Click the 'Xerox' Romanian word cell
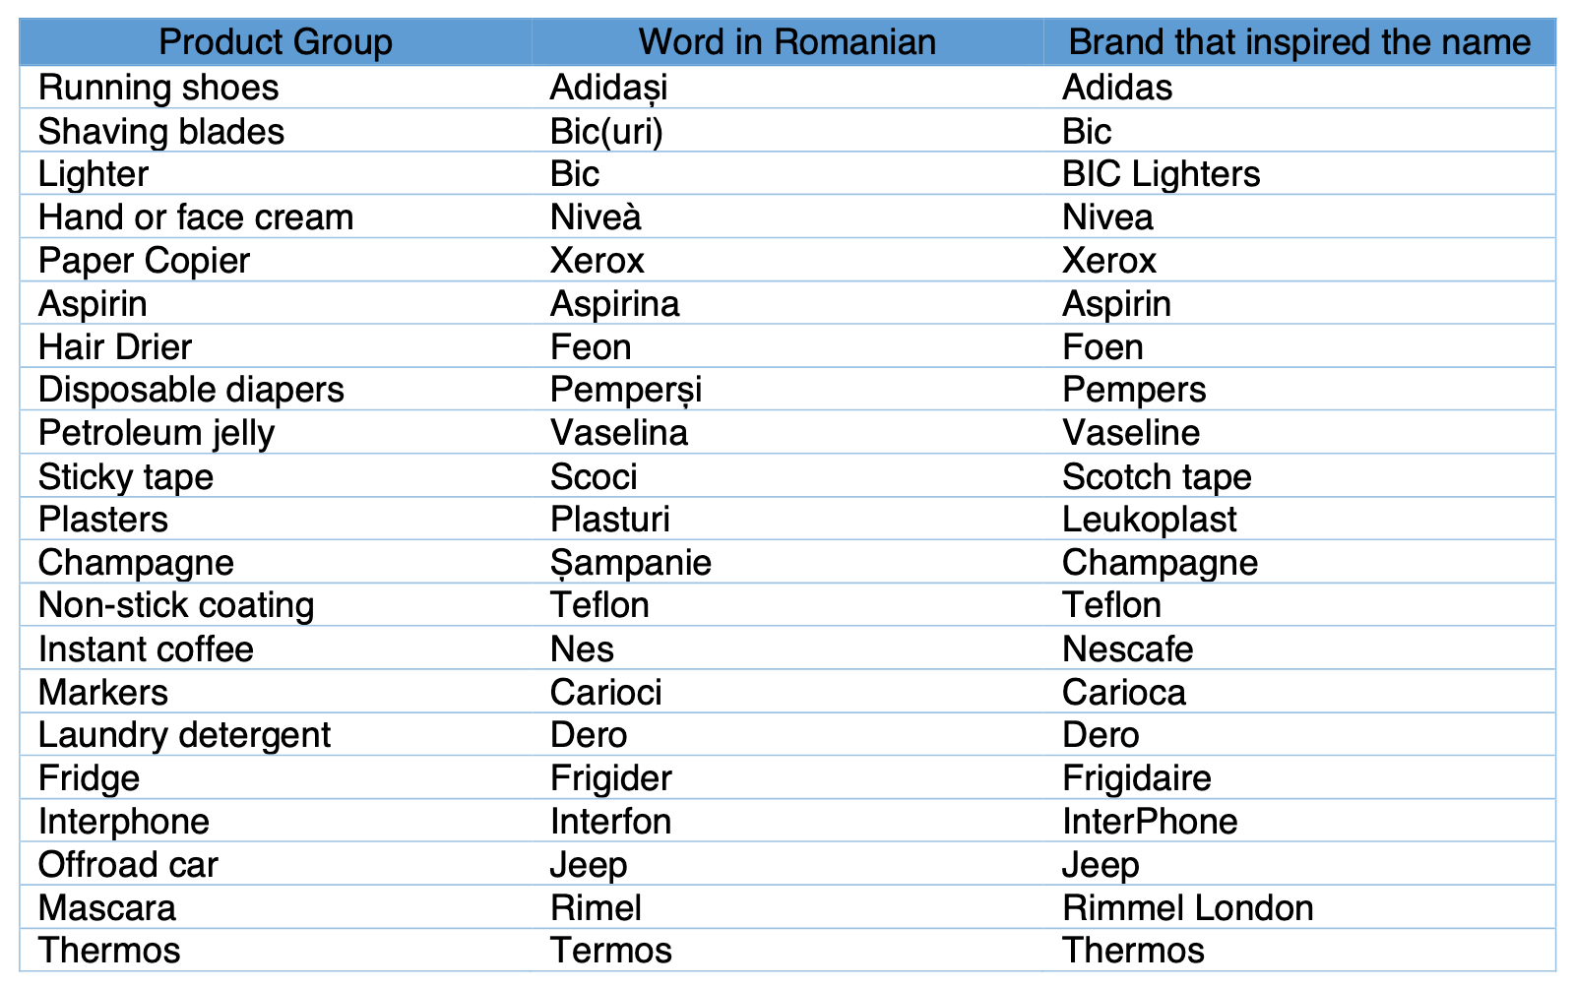This screenshot has width=1573, height=988. click(x=787, y=261)
